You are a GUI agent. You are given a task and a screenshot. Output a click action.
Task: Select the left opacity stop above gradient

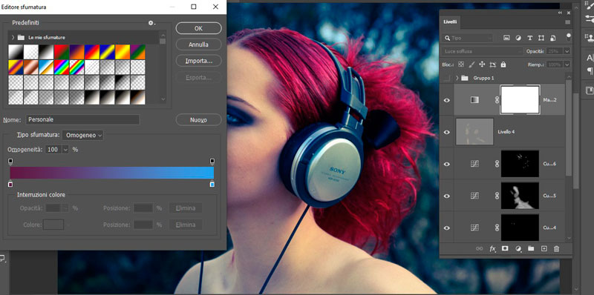coord(10,162)
